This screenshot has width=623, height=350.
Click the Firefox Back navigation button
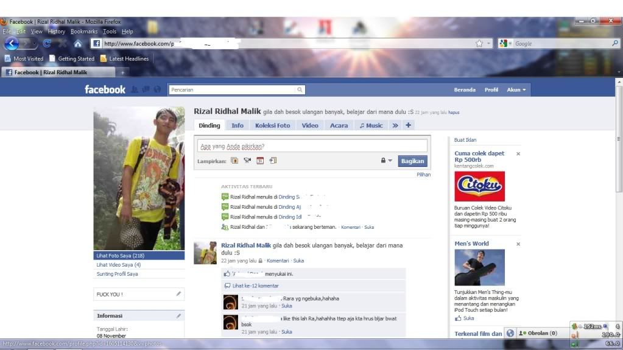click(x=12, y=43)
